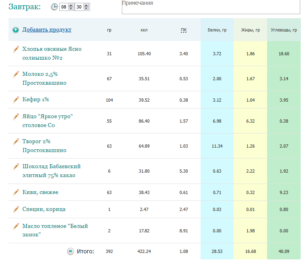Open product Шоколад Бабаевский элитный 75% какао

[x=52, y=171]
